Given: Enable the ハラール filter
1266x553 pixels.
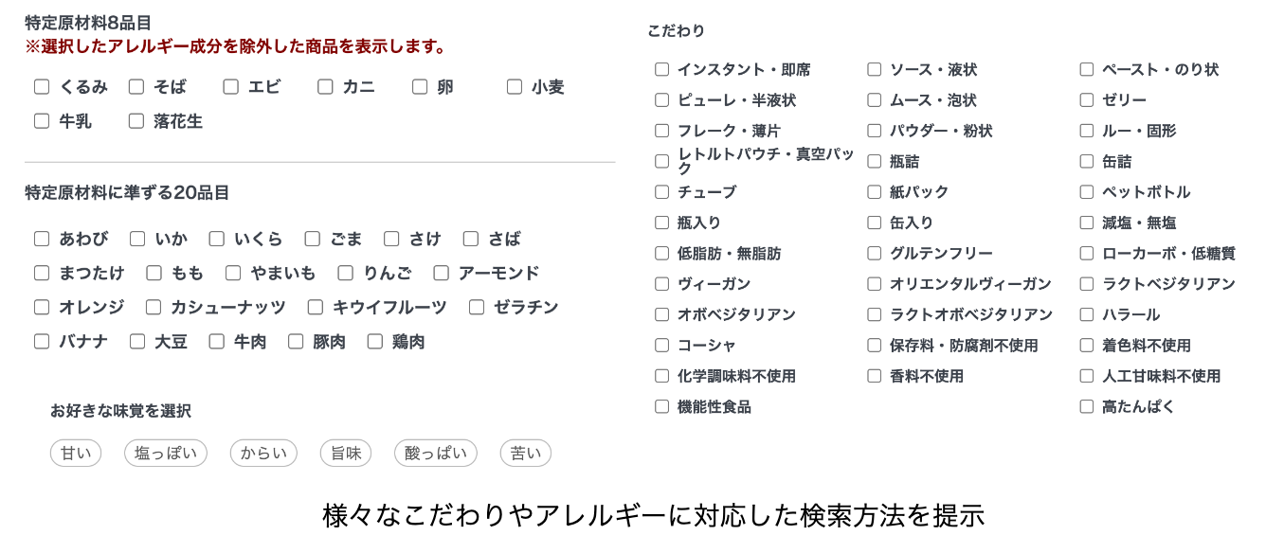Looking at the screenshot, I should (x=1086, y=314).
